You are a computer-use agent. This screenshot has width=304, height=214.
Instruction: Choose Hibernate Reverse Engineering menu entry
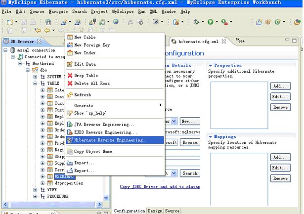pyautogui.click(x=115, y=140)
